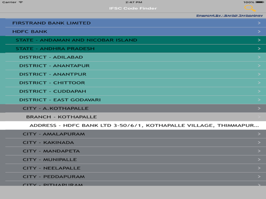Screen dimensions: 266x199
Task: Select CITY - MANDAPETA row
Action: (133, 151)
